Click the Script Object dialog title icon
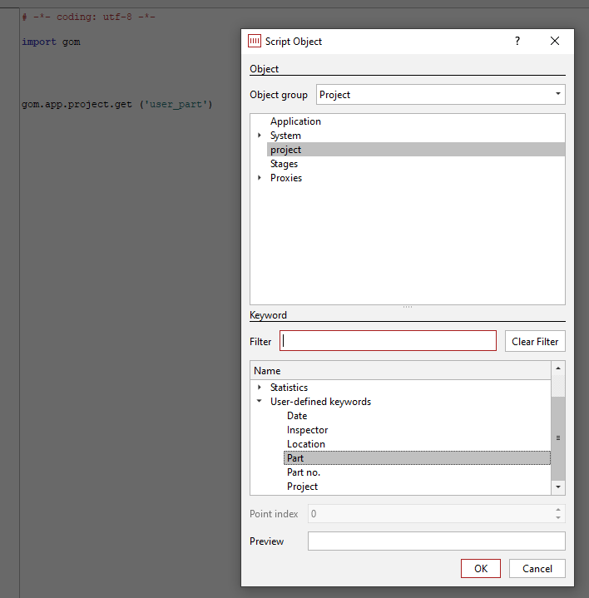Viewport: 589px width, 598px height. (x=255, y=42)
